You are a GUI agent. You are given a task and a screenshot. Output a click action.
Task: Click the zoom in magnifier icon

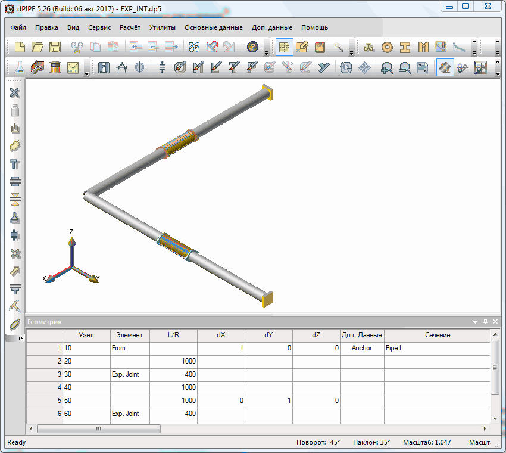pyautogui.click(x=388, y=67)
